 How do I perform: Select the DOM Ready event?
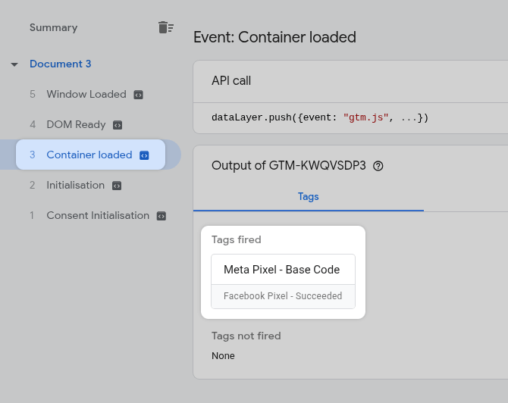pos(76,124)
